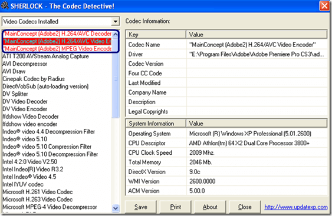The image size is (332, 216).
Task: Click the Description row
Action: click(x=226, y=102)
